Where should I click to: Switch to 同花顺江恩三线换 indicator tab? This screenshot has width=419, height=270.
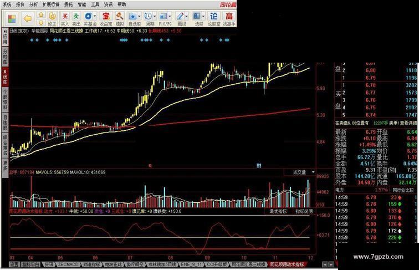[248, 264]
